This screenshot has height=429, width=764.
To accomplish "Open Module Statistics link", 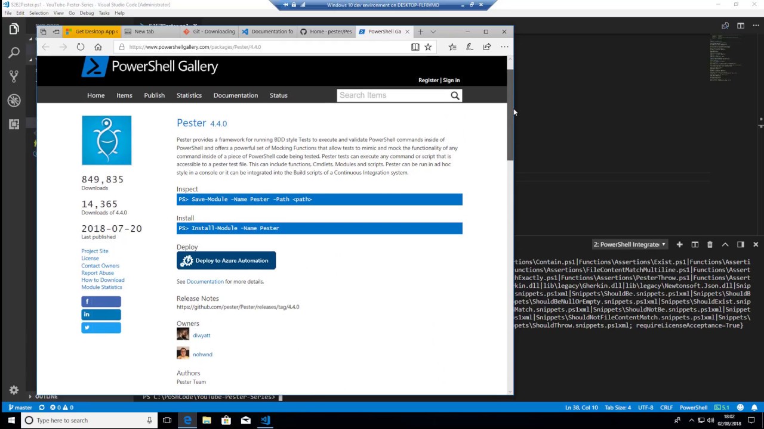I will (101, 287).
